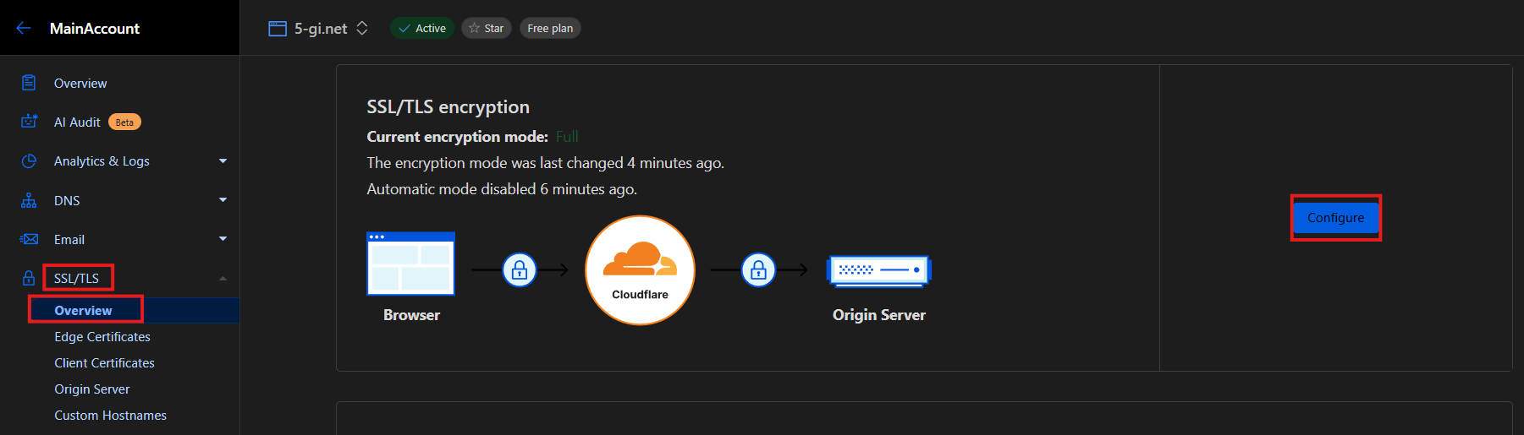Collapse the SSL/TLS section arrow

[x=223, y=278]
